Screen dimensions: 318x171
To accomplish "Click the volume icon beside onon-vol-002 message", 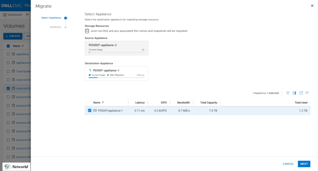I will click(87, 31).
